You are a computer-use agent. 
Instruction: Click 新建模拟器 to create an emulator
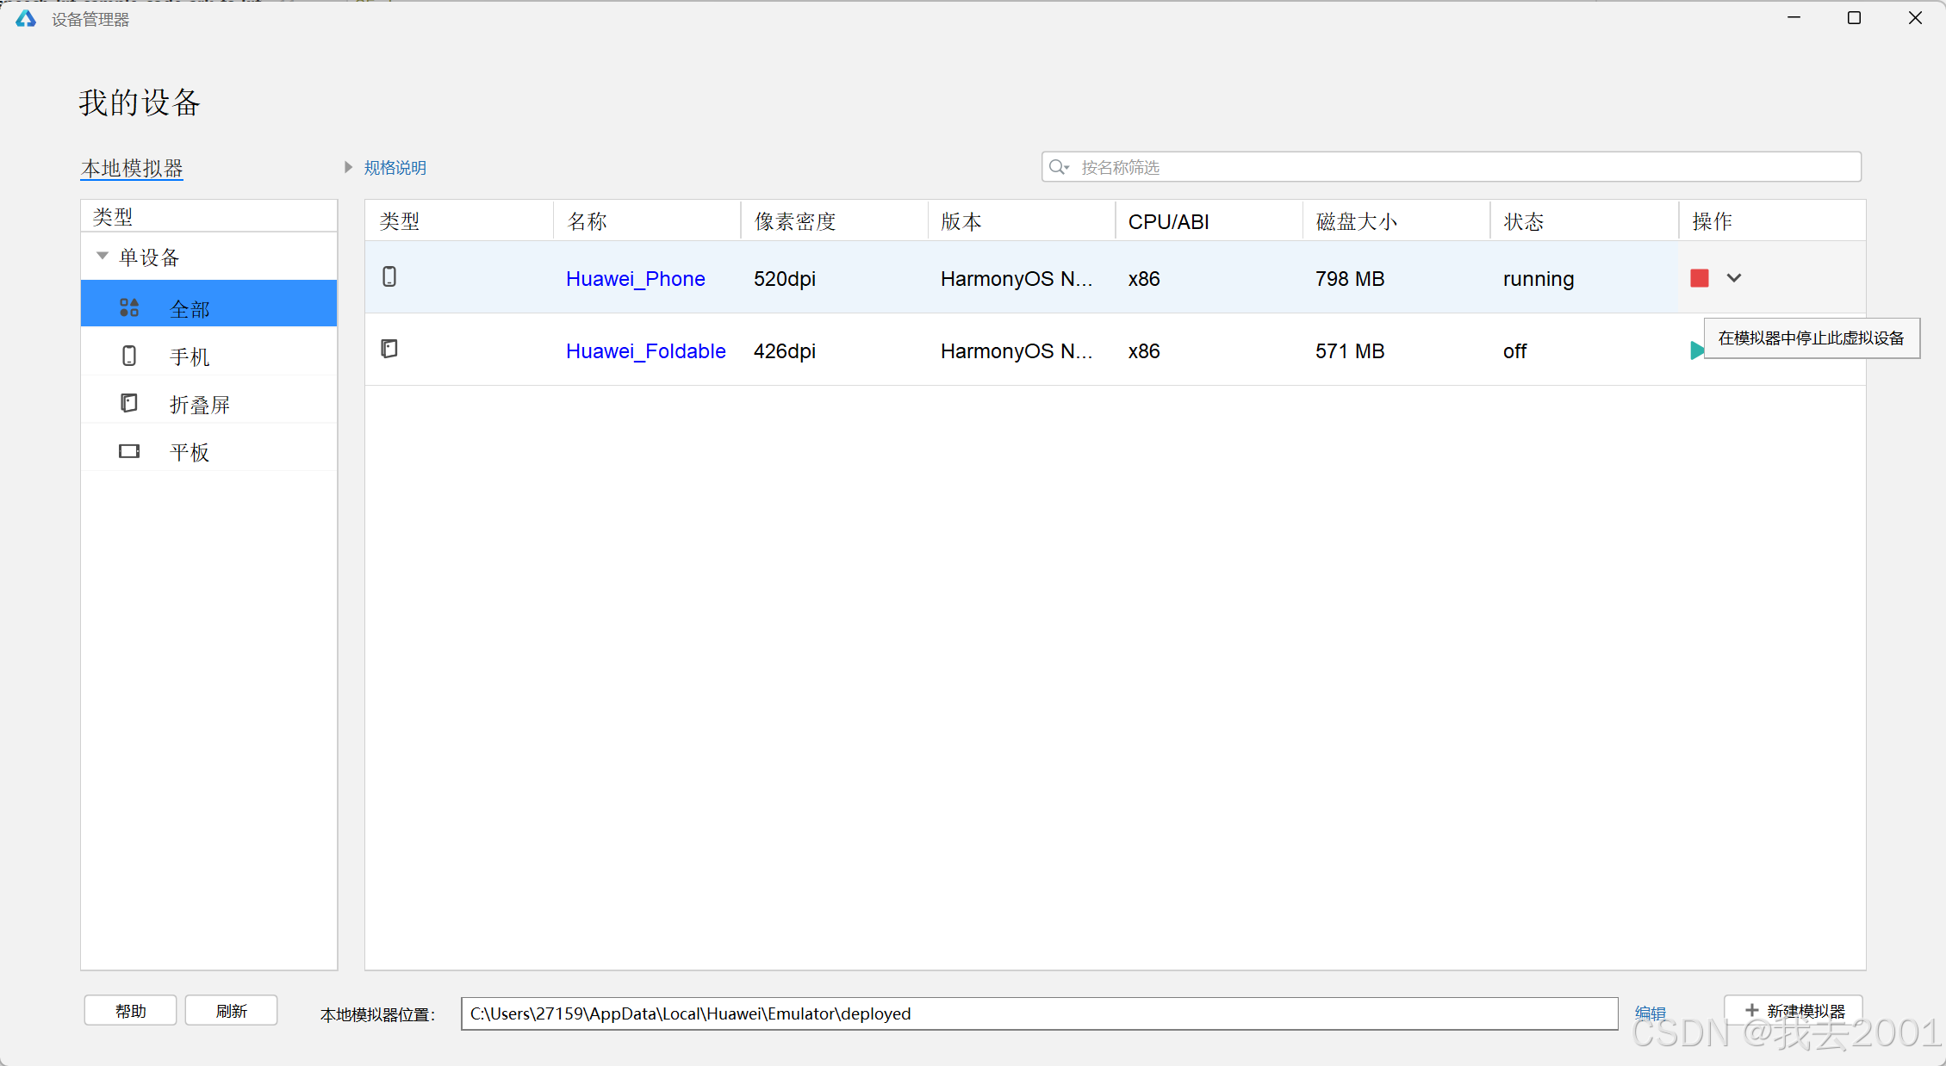[x=1794, y=1011]
